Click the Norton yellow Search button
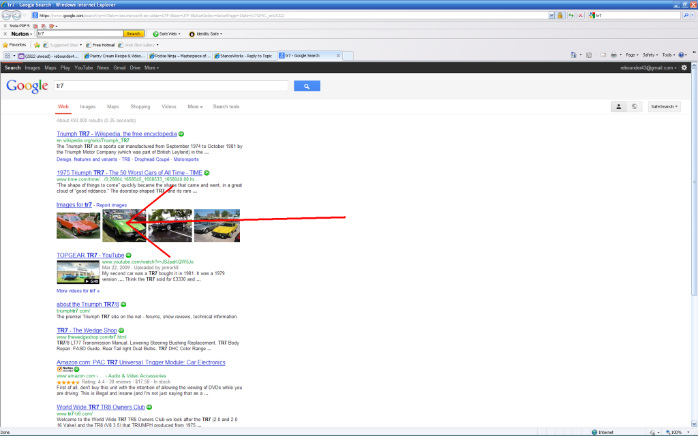Screen dimensions: 698x436 pyautogui.click(x=134, y=34)
